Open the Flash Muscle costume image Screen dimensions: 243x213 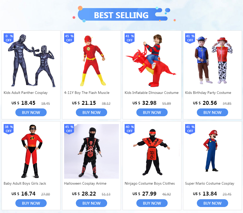pos(92,61)
